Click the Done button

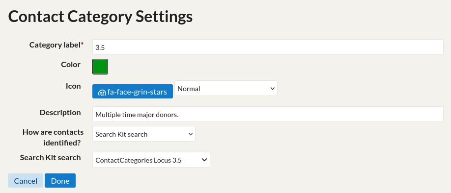click(x=60, y=181)
